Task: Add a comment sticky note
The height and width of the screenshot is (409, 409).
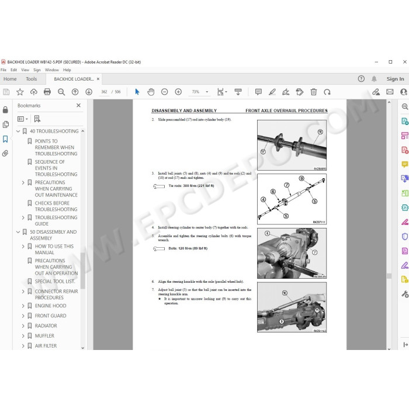Action: [x=258, y=92]
